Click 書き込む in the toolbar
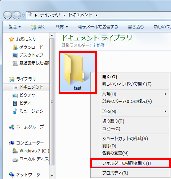Viewport: 171px width, 179px height. coord(136,27)
